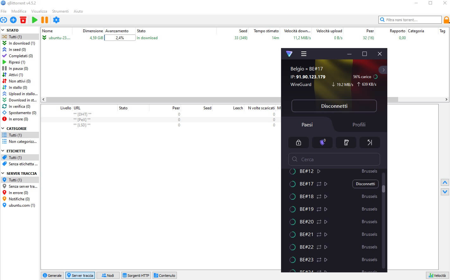Screen dimensions: 450x280
Task: Click the server load indicator circle near 56% carico
Action: [375, 77]
